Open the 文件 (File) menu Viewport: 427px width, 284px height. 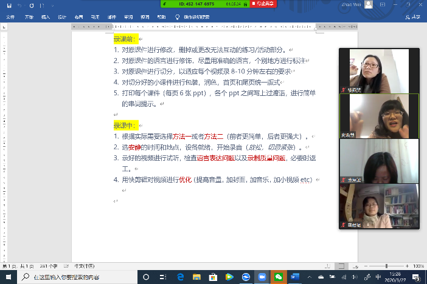coord(10,18)
